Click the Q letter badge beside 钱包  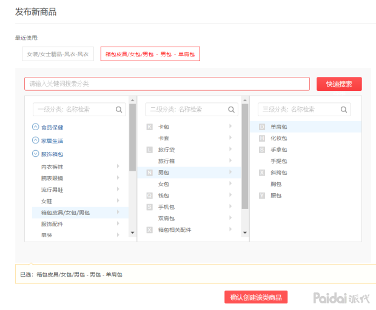click(x=149, y=196)
